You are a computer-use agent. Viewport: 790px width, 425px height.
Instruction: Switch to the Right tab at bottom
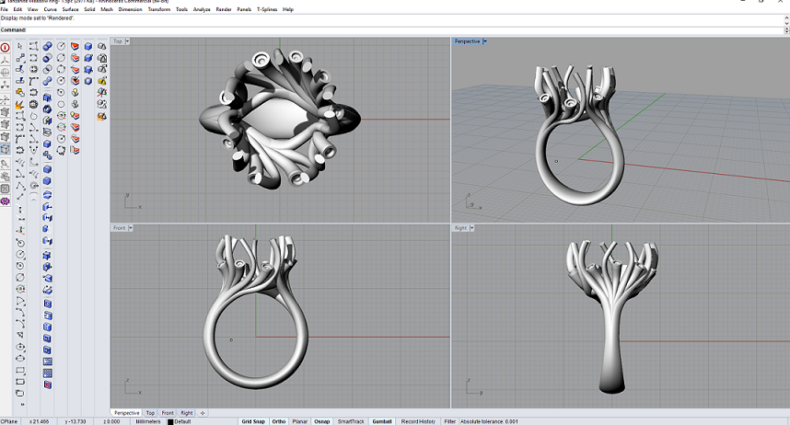tap(186, 413)
